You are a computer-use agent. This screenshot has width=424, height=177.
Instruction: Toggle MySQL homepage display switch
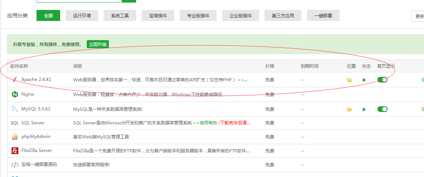point(382,109)
